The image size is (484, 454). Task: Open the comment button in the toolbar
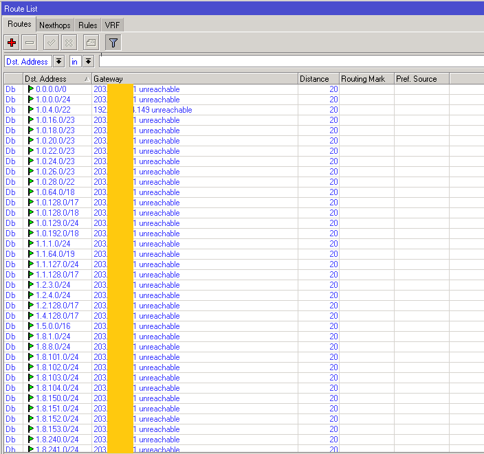pos(91,43)
